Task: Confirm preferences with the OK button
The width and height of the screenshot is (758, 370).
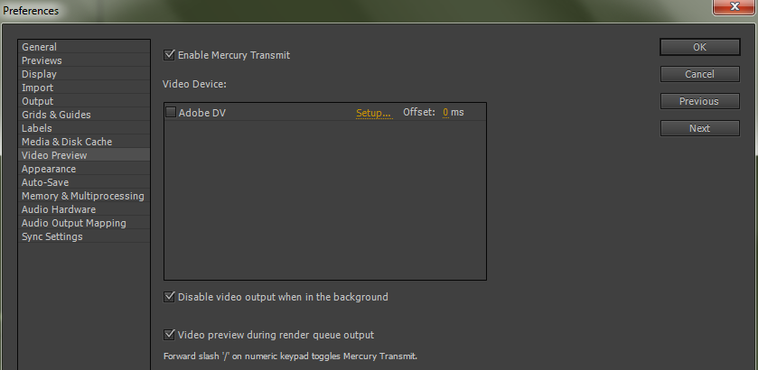Action: point(699,47)
